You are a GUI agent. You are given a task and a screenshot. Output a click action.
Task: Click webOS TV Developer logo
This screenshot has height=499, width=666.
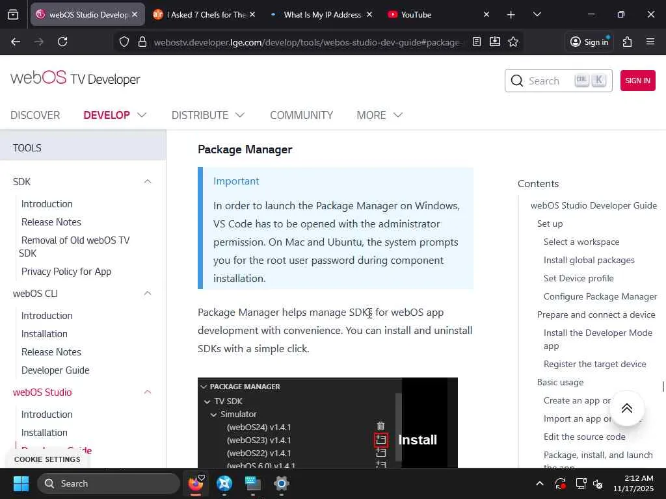75,78
